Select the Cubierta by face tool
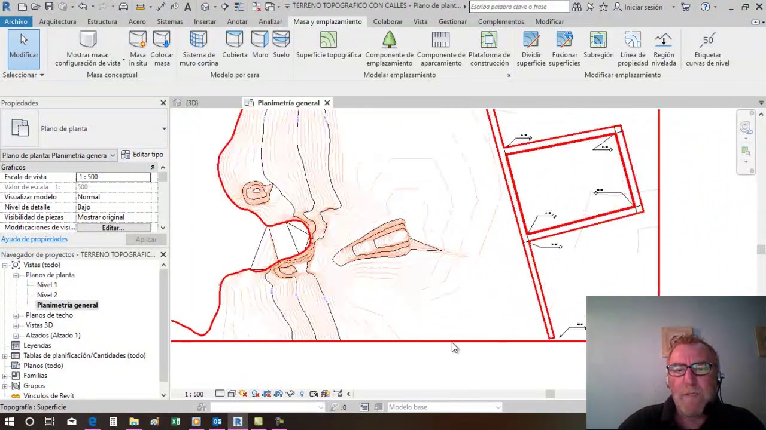The height and width of the screenshot is (430, 766). coord(235,45)
